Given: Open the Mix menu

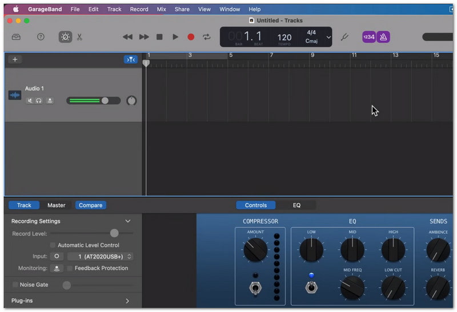Looking at the screenshot, I should tap(161, 9).
